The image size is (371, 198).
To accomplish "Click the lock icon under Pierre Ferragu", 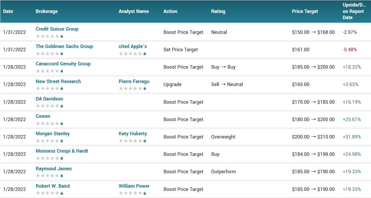I will [x=145, y=89].
